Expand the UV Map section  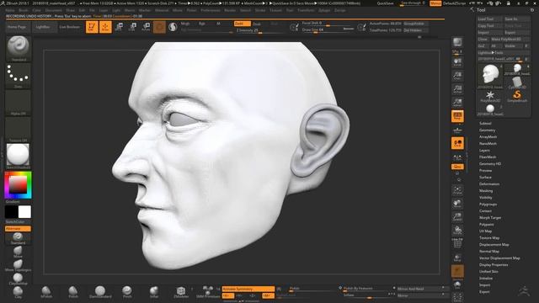[486, 231]
